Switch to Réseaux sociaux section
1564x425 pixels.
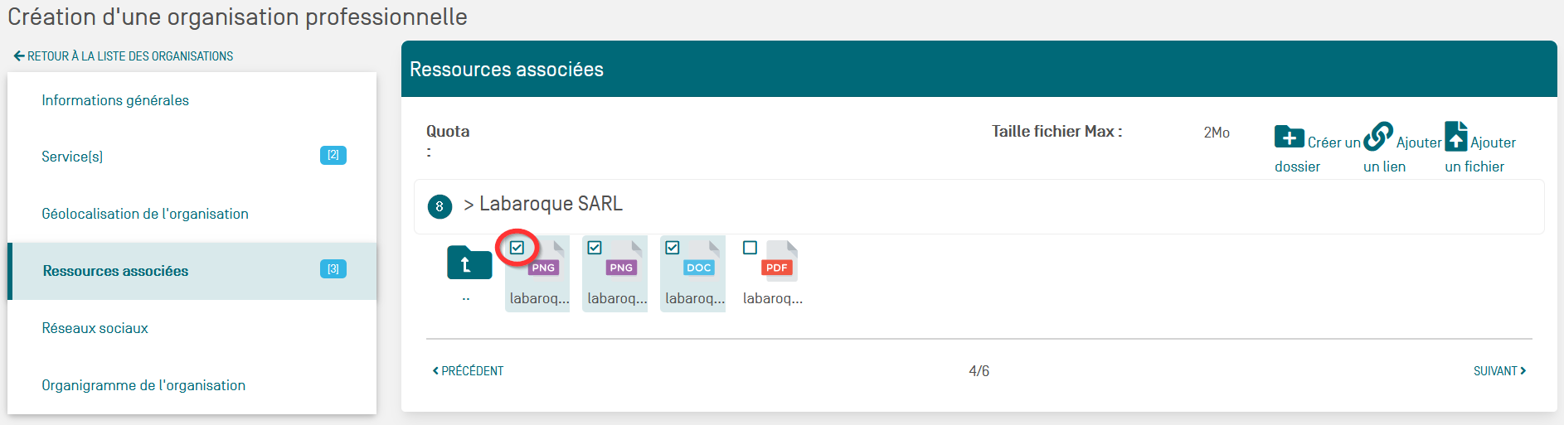[x=95, y=328]
